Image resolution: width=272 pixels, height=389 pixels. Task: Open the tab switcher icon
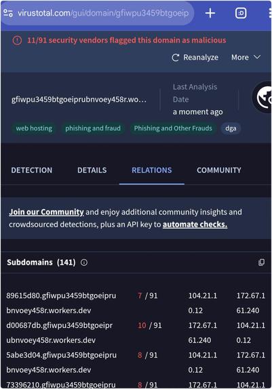coord(241,13)
